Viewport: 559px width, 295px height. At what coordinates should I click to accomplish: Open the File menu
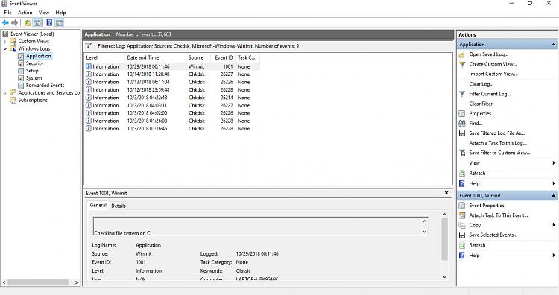tap(8, 13)
